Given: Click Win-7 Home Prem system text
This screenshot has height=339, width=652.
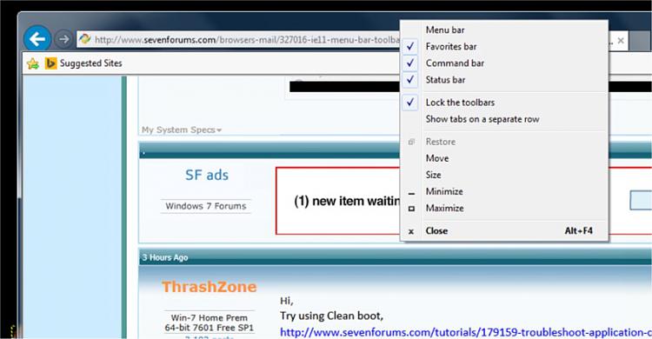Looking at the screenshot, I should 209,318.
